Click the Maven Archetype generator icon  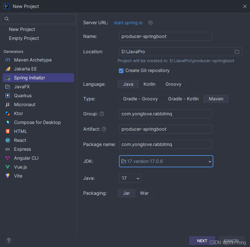pos(8,60)
